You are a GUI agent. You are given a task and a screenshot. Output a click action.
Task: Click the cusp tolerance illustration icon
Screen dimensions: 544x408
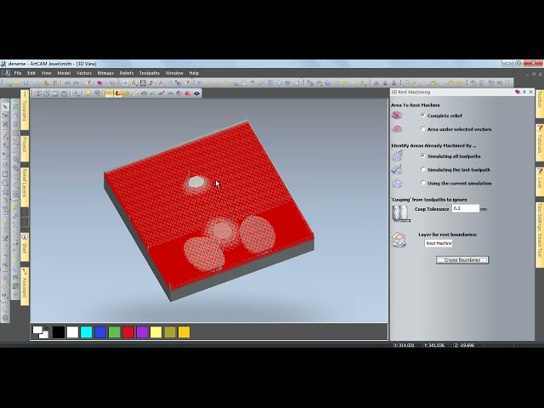coord(400,213)
